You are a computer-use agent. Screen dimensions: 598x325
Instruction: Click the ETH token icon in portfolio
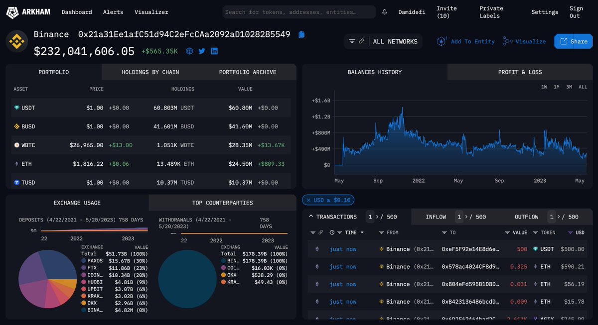tap(17, 164)
